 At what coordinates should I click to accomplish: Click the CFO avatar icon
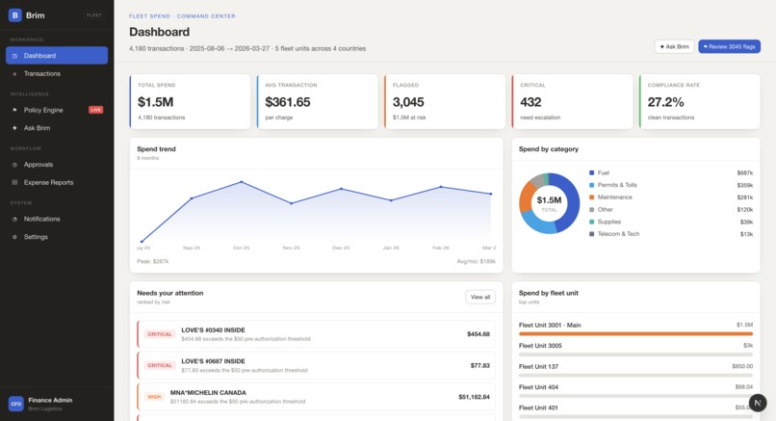point(15,404)
